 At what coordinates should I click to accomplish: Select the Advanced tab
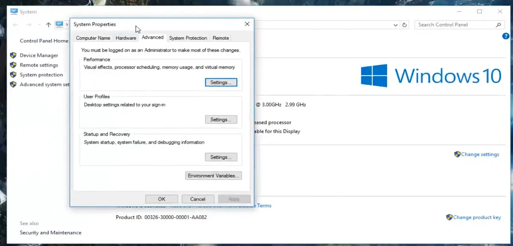point(153,38)
